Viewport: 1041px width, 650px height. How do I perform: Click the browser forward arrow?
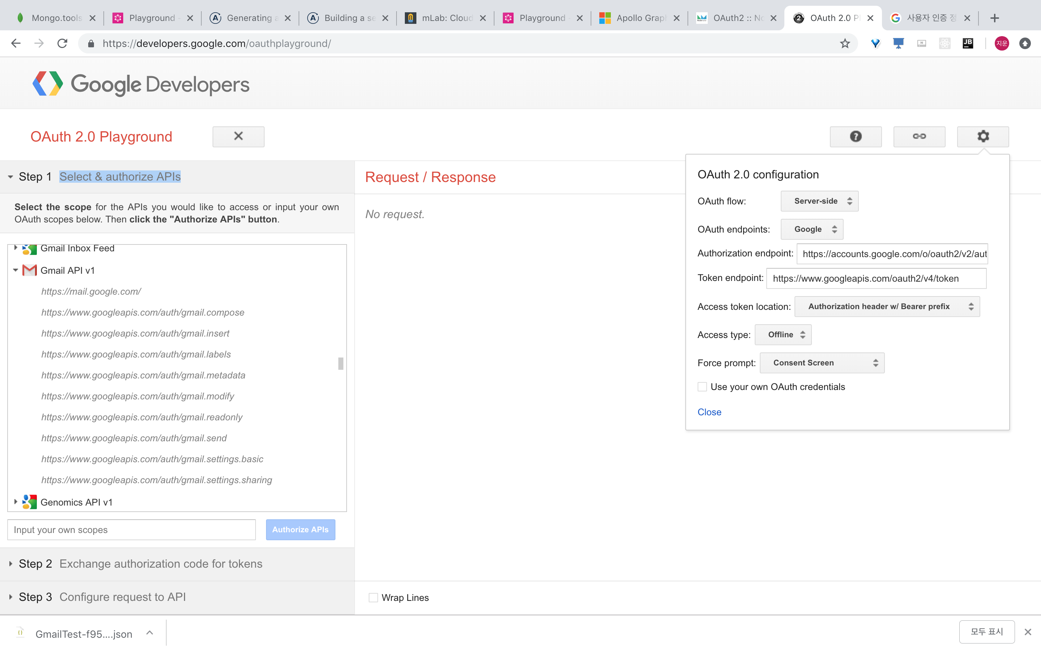[39, 43]
